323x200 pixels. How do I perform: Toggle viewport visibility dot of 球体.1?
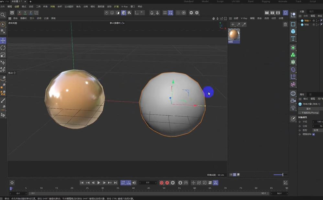pyautogui.click(x=317, y=20)
